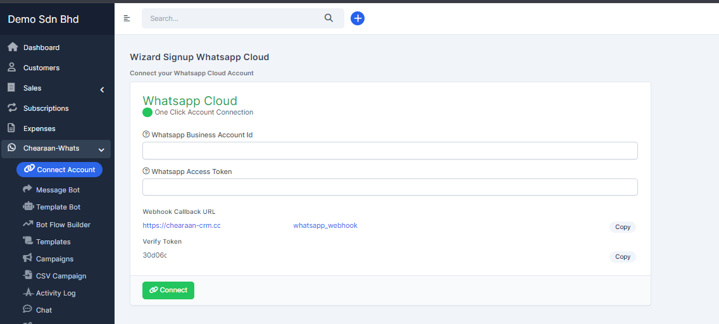Copy the Webhook Callback URL

click(x=622, y=227)
